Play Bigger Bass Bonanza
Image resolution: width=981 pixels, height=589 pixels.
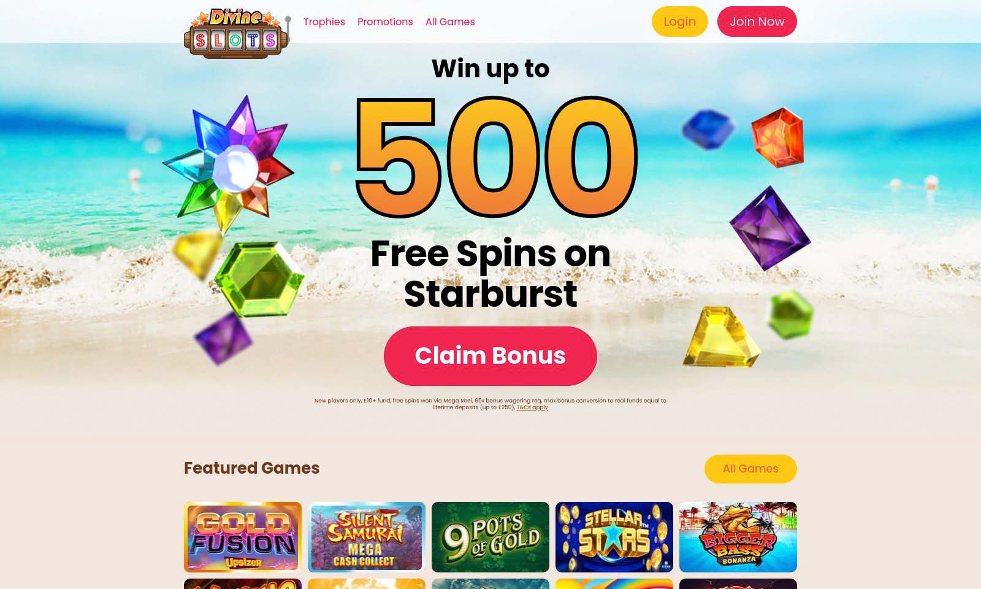point(738,537)
